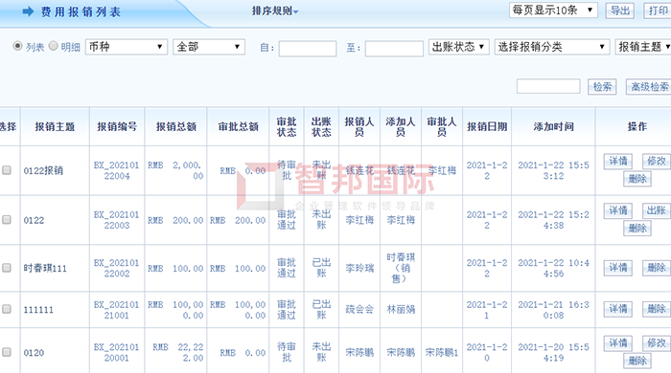This screenshot has width=671, height=373.
Task: Click the subject text 111111
Action: [38, 310]
